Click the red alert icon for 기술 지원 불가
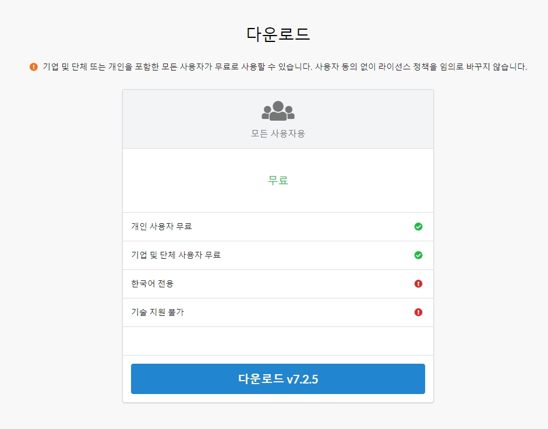The image size is (548, 429). (418, 312)
